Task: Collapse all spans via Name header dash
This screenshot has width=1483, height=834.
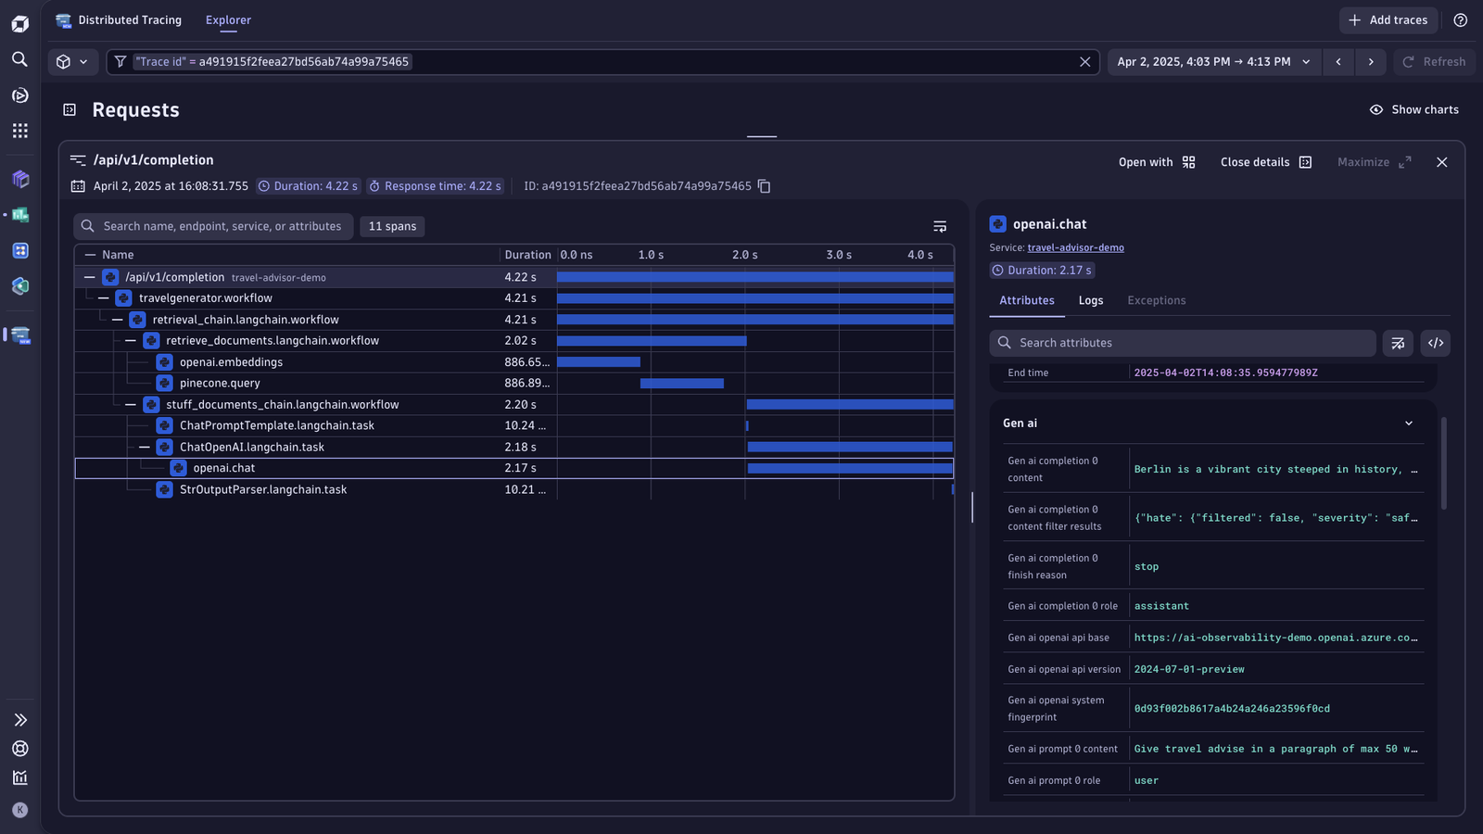Action: tap(90, 255)
